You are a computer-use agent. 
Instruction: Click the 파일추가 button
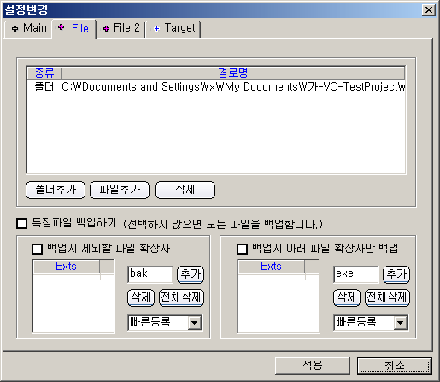120,190
